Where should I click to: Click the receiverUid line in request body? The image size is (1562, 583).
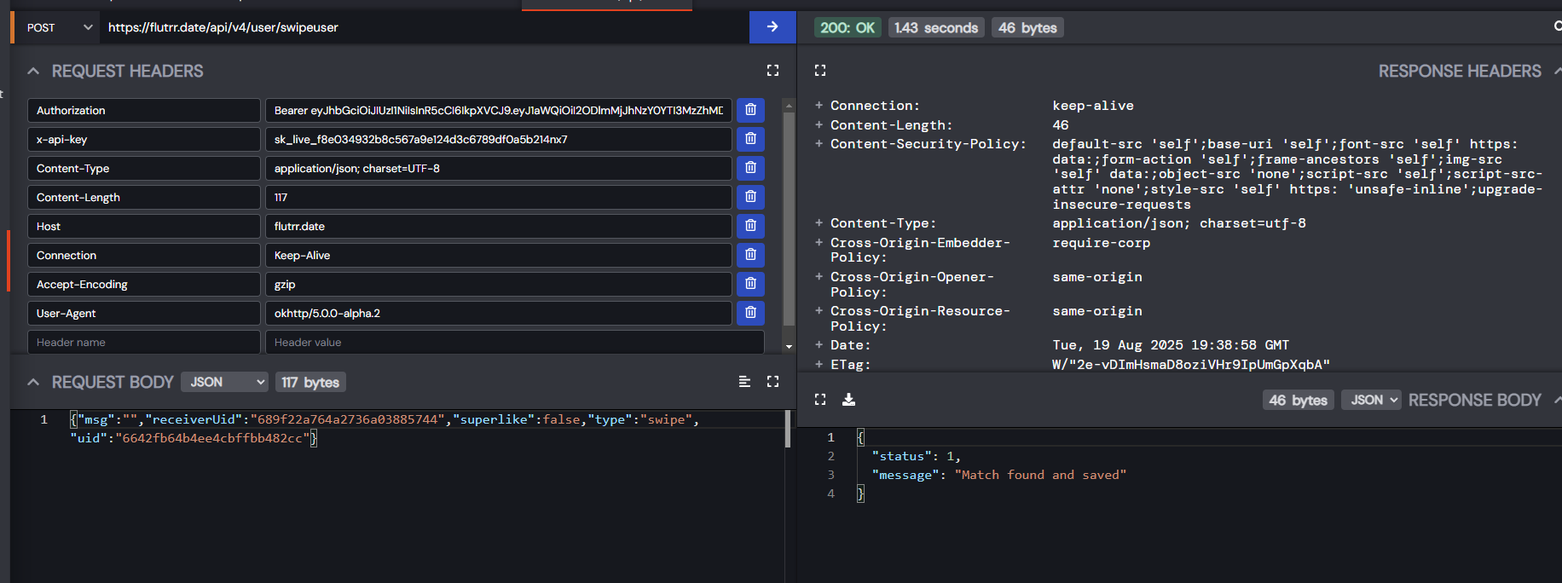[x=385, y=419]
